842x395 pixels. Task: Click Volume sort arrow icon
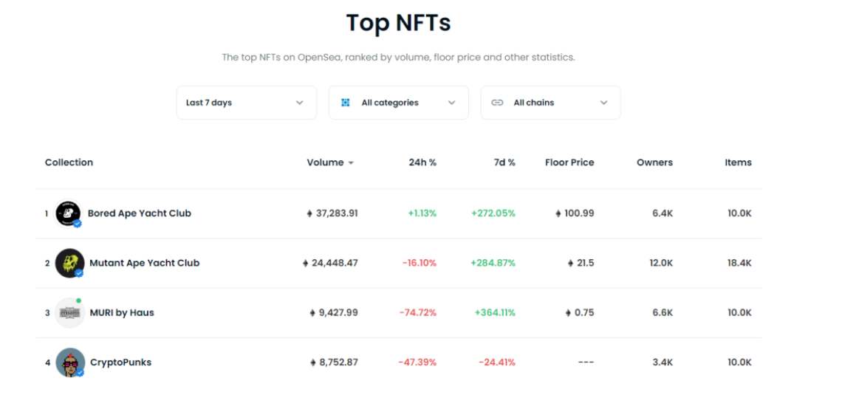click(351, 163)
